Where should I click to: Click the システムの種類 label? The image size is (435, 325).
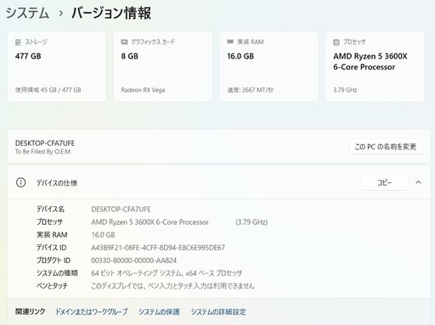click(x=57, y=273)
